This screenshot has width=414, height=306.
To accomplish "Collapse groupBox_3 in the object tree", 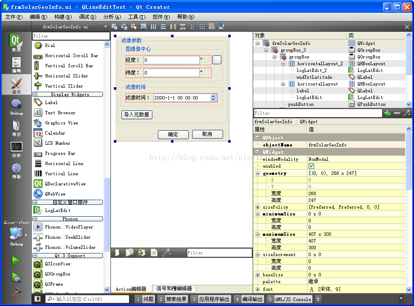I will [266, 50].
